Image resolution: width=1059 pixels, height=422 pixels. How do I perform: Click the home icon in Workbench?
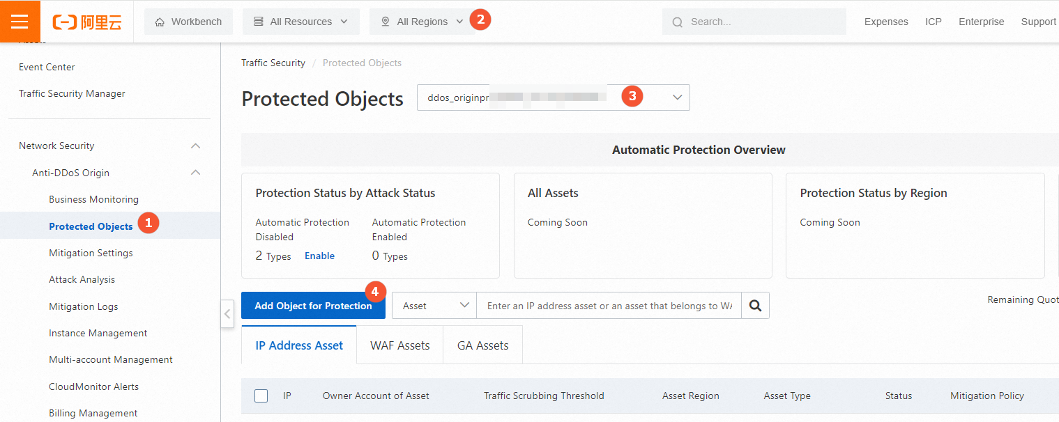click(x=160, y=22)
